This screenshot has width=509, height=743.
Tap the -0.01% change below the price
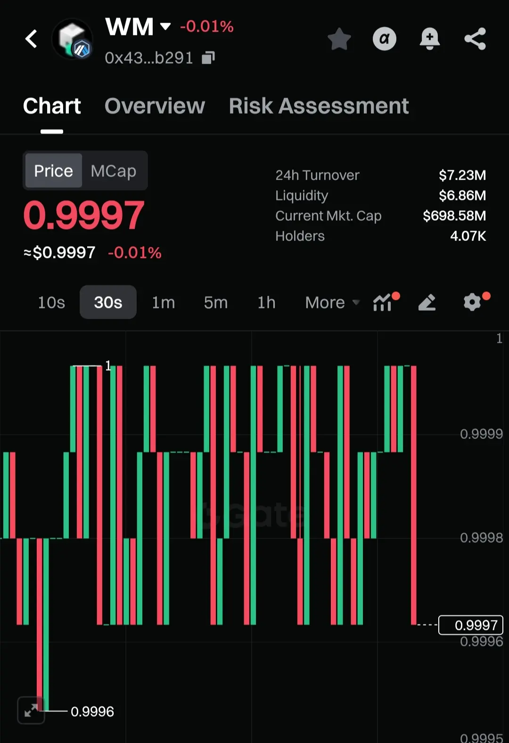[x=135, y=253]
